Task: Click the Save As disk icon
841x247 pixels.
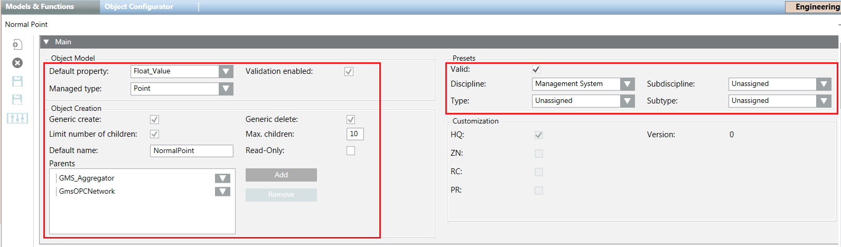Action: pyautogui.click(x=17, y=99)
